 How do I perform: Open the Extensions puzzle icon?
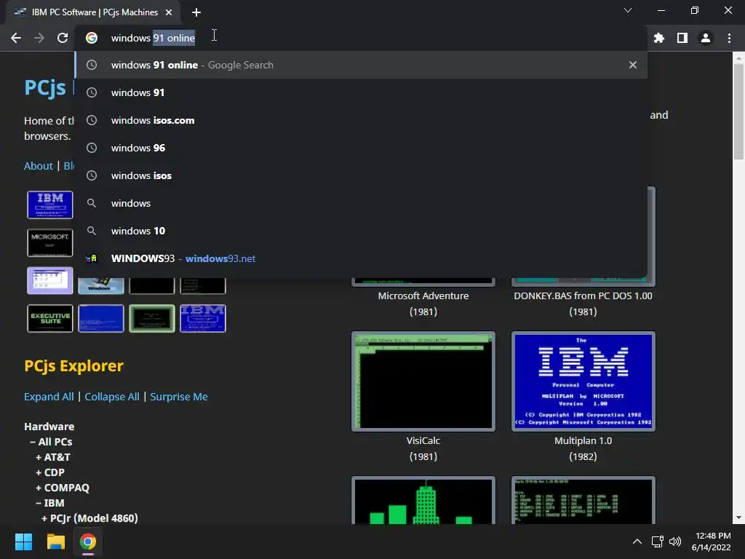point(658,38)
